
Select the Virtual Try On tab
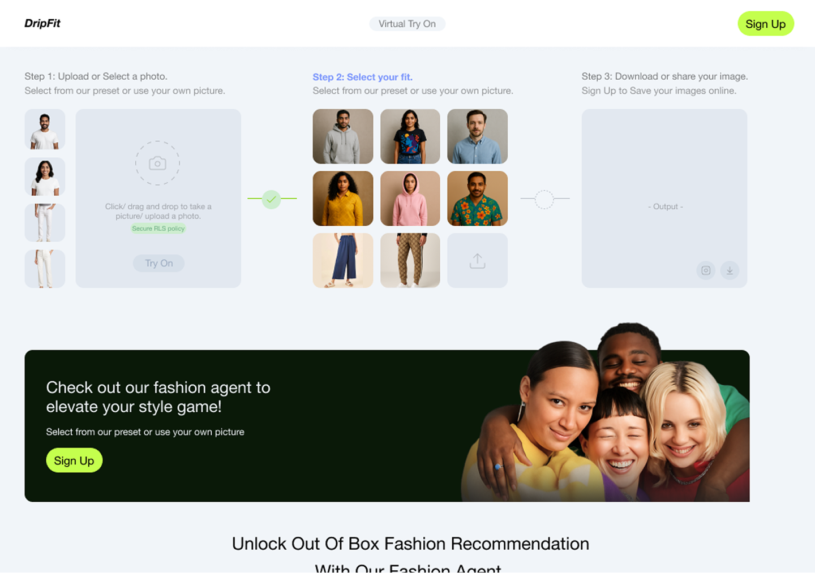(407, 24)
